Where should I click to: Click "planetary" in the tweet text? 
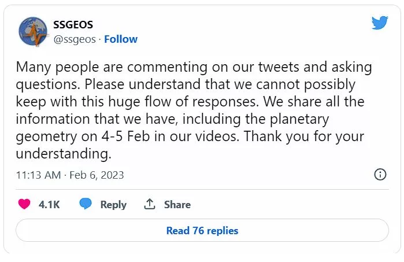299,119
